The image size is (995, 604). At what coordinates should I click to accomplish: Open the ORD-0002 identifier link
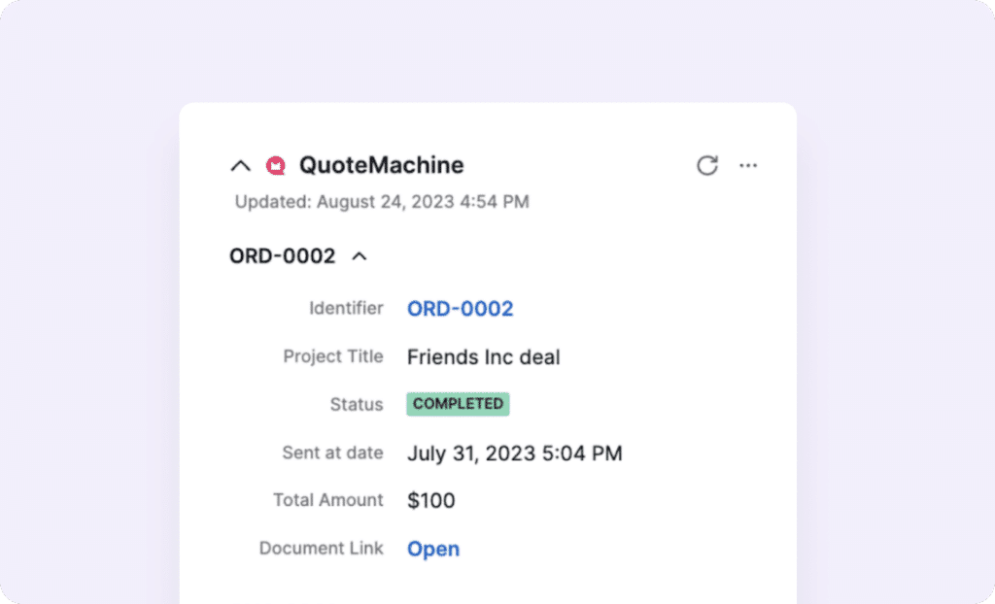(x=460, y=309)
